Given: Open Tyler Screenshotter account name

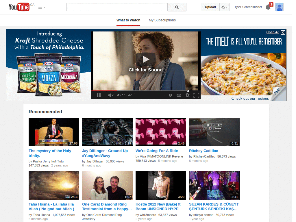Looking at the screenshot, I should pos(248,7).
